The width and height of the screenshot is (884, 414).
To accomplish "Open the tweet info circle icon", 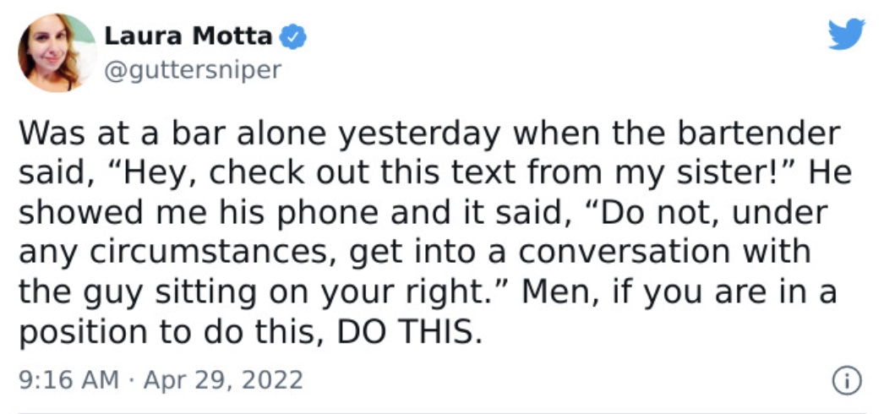I will (847, 379).
